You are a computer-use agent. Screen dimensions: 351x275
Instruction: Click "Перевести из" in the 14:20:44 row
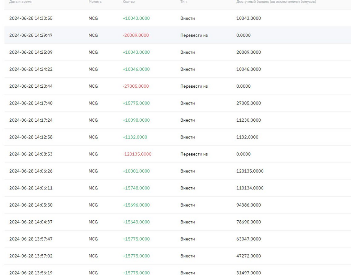(194, 86)
